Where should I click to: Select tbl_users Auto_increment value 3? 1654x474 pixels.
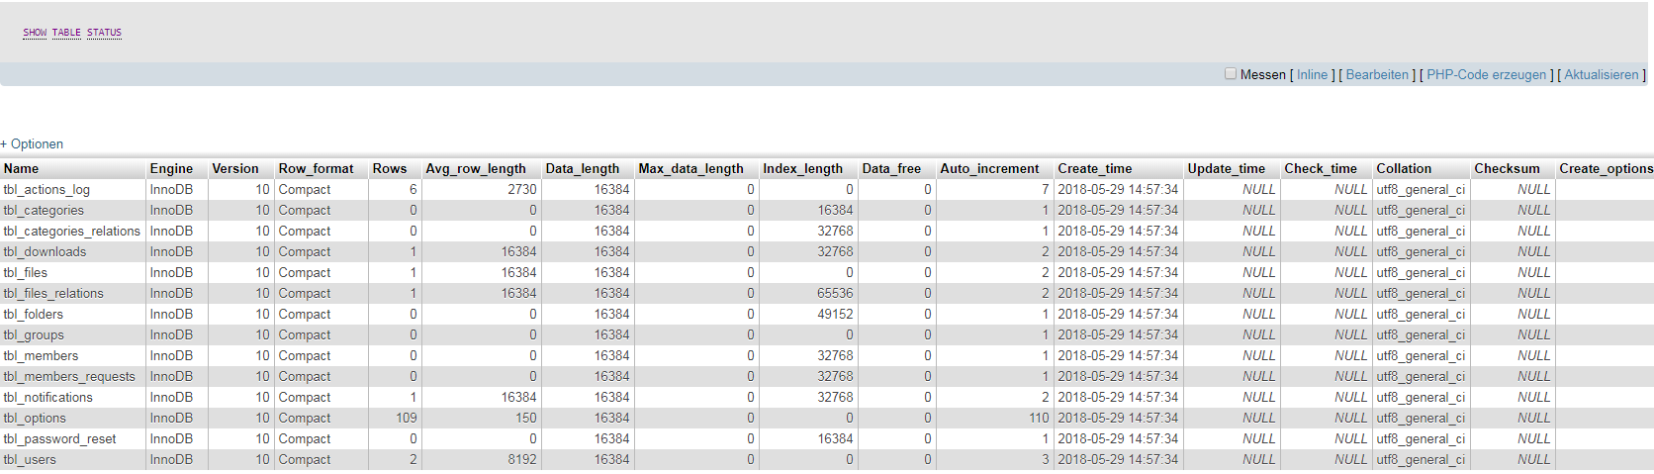coord(1045,459)
